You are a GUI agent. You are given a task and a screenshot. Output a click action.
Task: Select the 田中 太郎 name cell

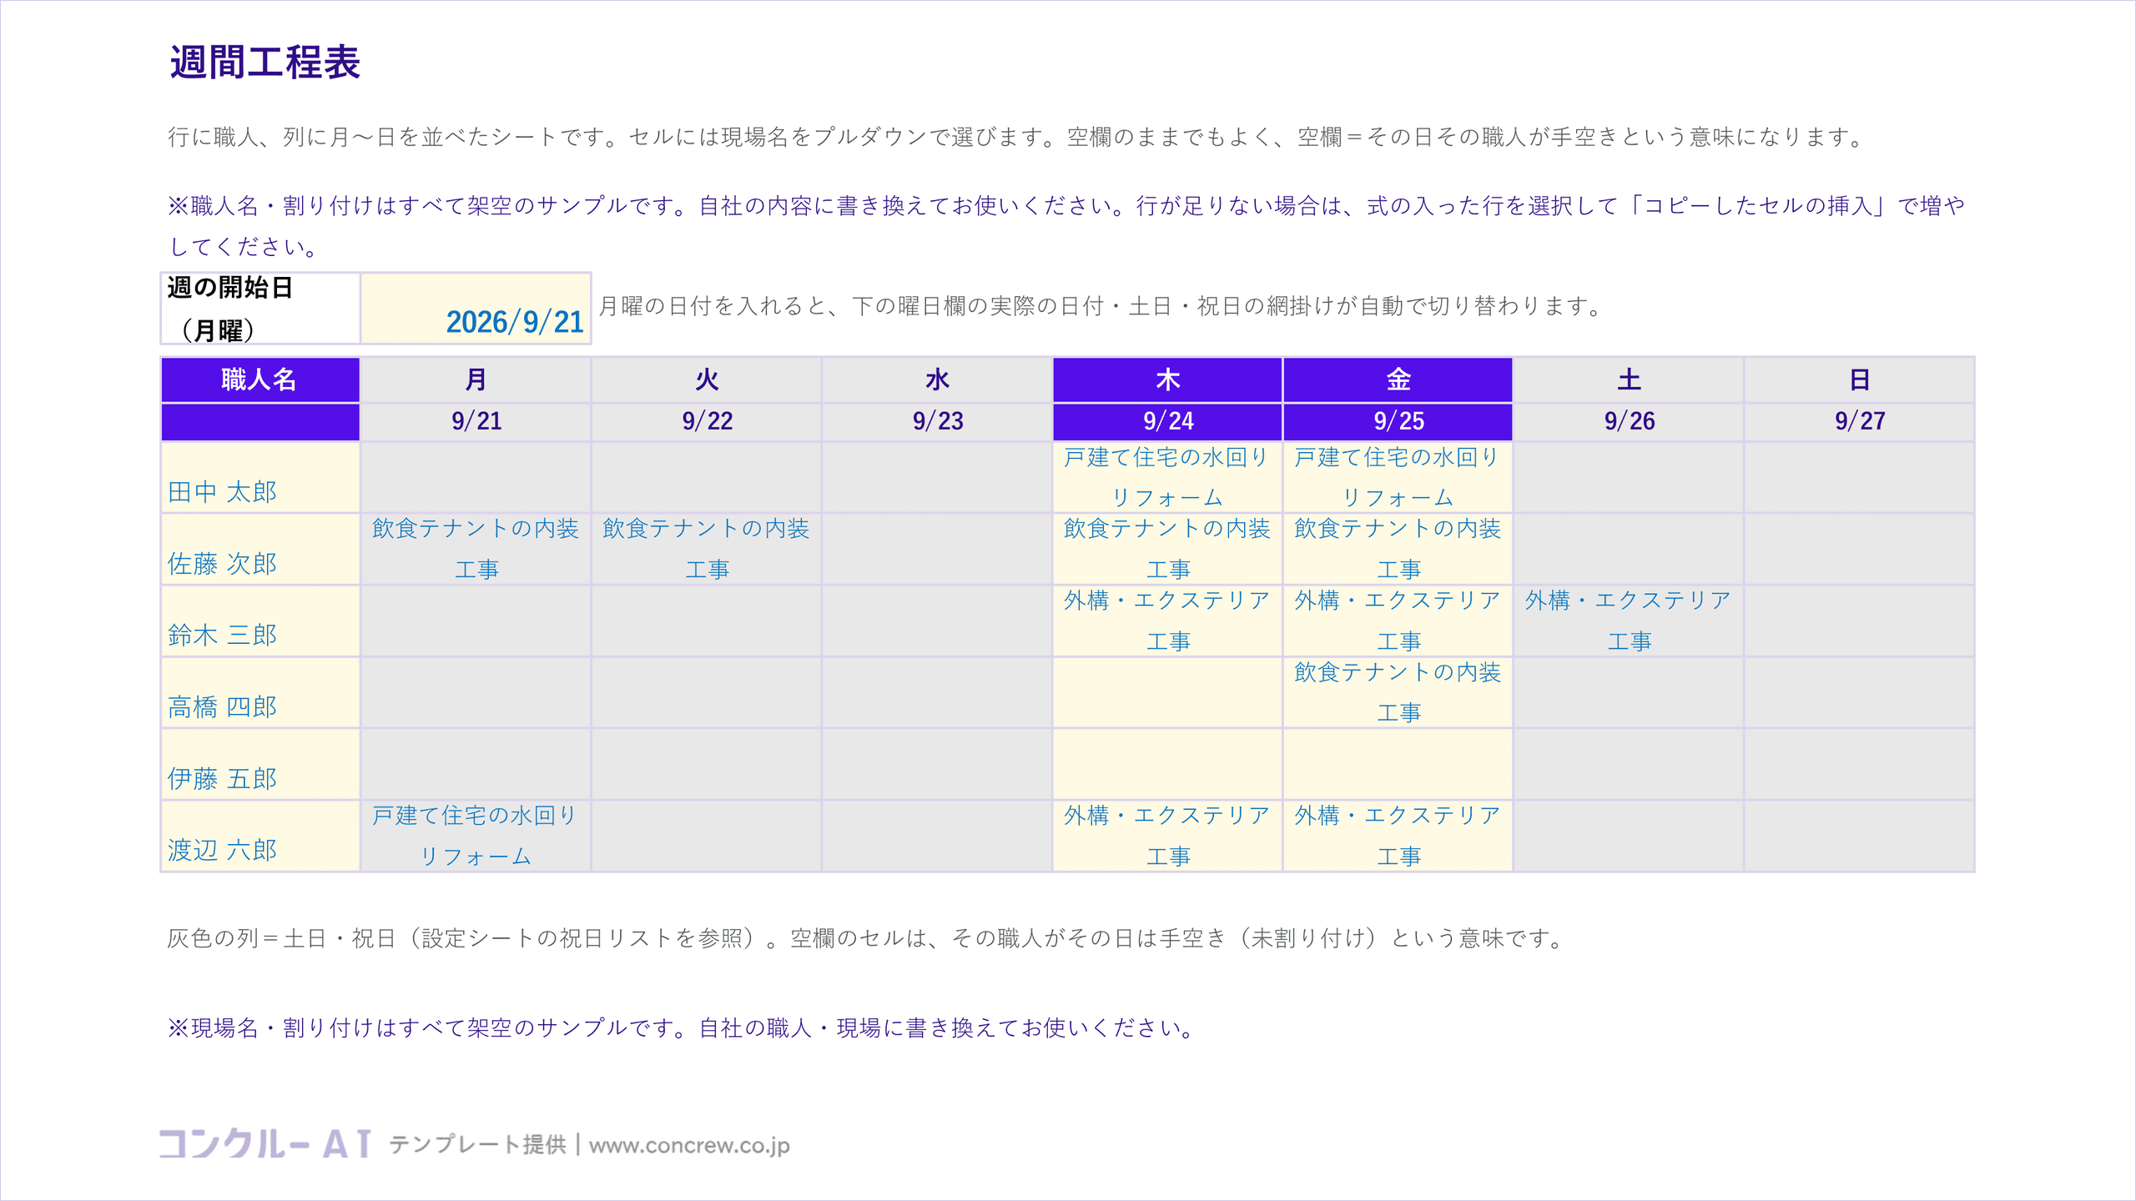coord(259,477)
